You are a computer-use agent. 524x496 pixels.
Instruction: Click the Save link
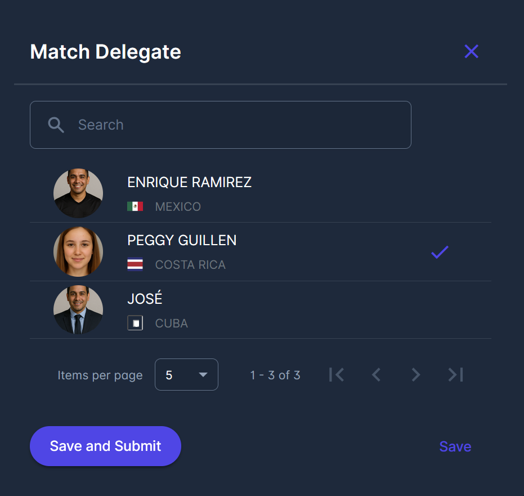coord(455,446)
